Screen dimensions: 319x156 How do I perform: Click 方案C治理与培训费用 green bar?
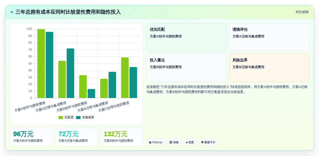click(125, 78)
